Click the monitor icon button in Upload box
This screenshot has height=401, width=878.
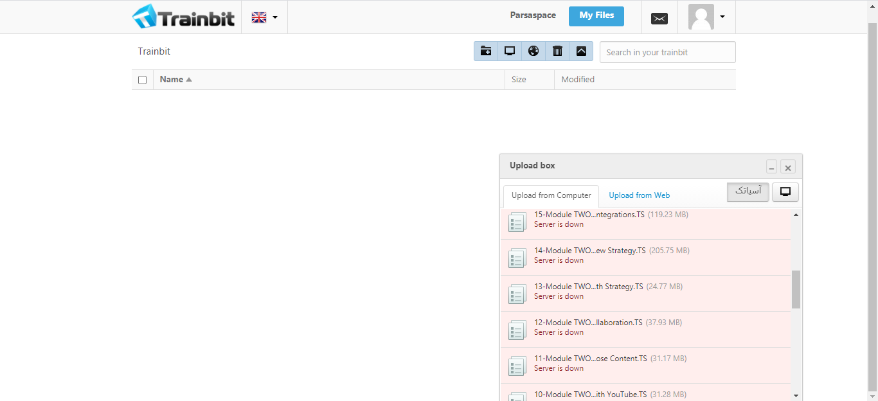click(785, 192)
